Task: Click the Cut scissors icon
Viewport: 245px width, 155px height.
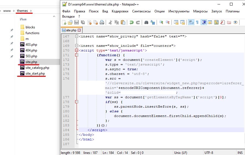Action: click(x=110, y=23)
